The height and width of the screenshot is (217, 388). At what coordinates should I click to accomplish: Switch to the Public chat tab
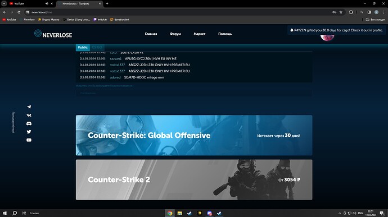[x=83, y=48]
